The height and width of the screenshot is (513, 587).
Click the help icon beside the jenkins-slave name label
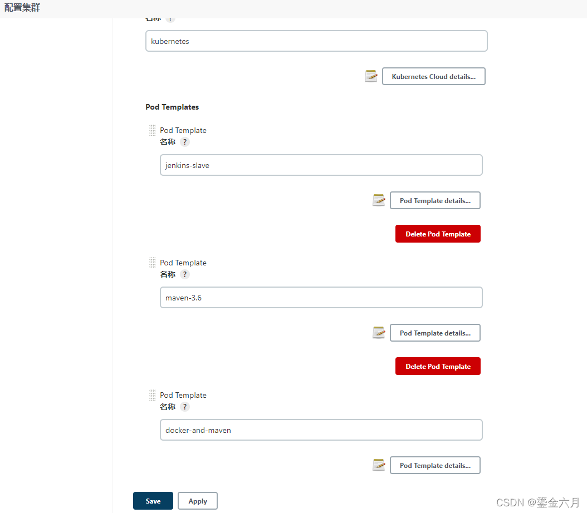tap(185, 142)
